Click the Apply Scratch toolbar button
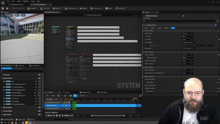The height and width of the screenshot is (124, 220). point(18,8)
